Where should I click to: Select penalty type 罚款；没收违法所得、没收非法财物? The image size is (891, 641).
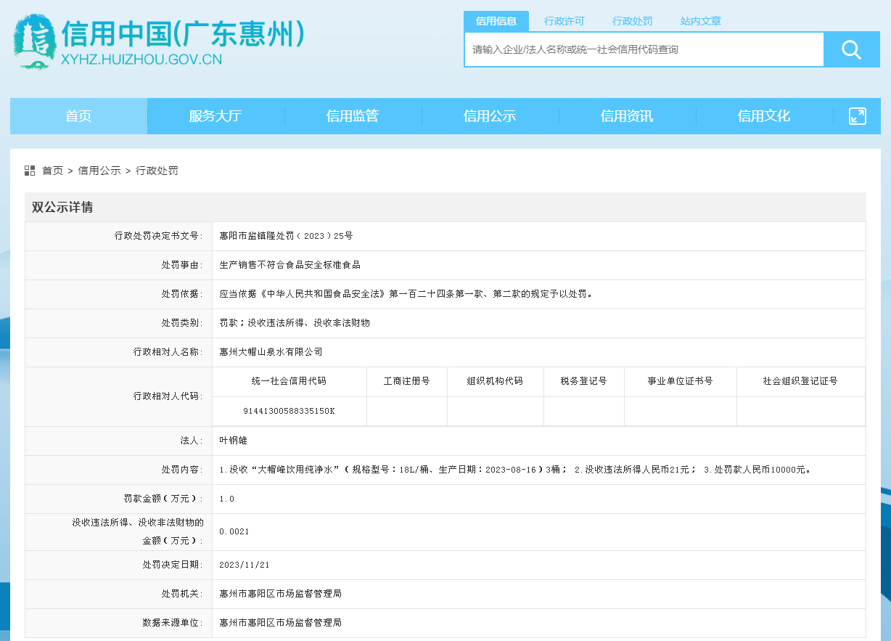pyautogui.click(x=295, y=323)
